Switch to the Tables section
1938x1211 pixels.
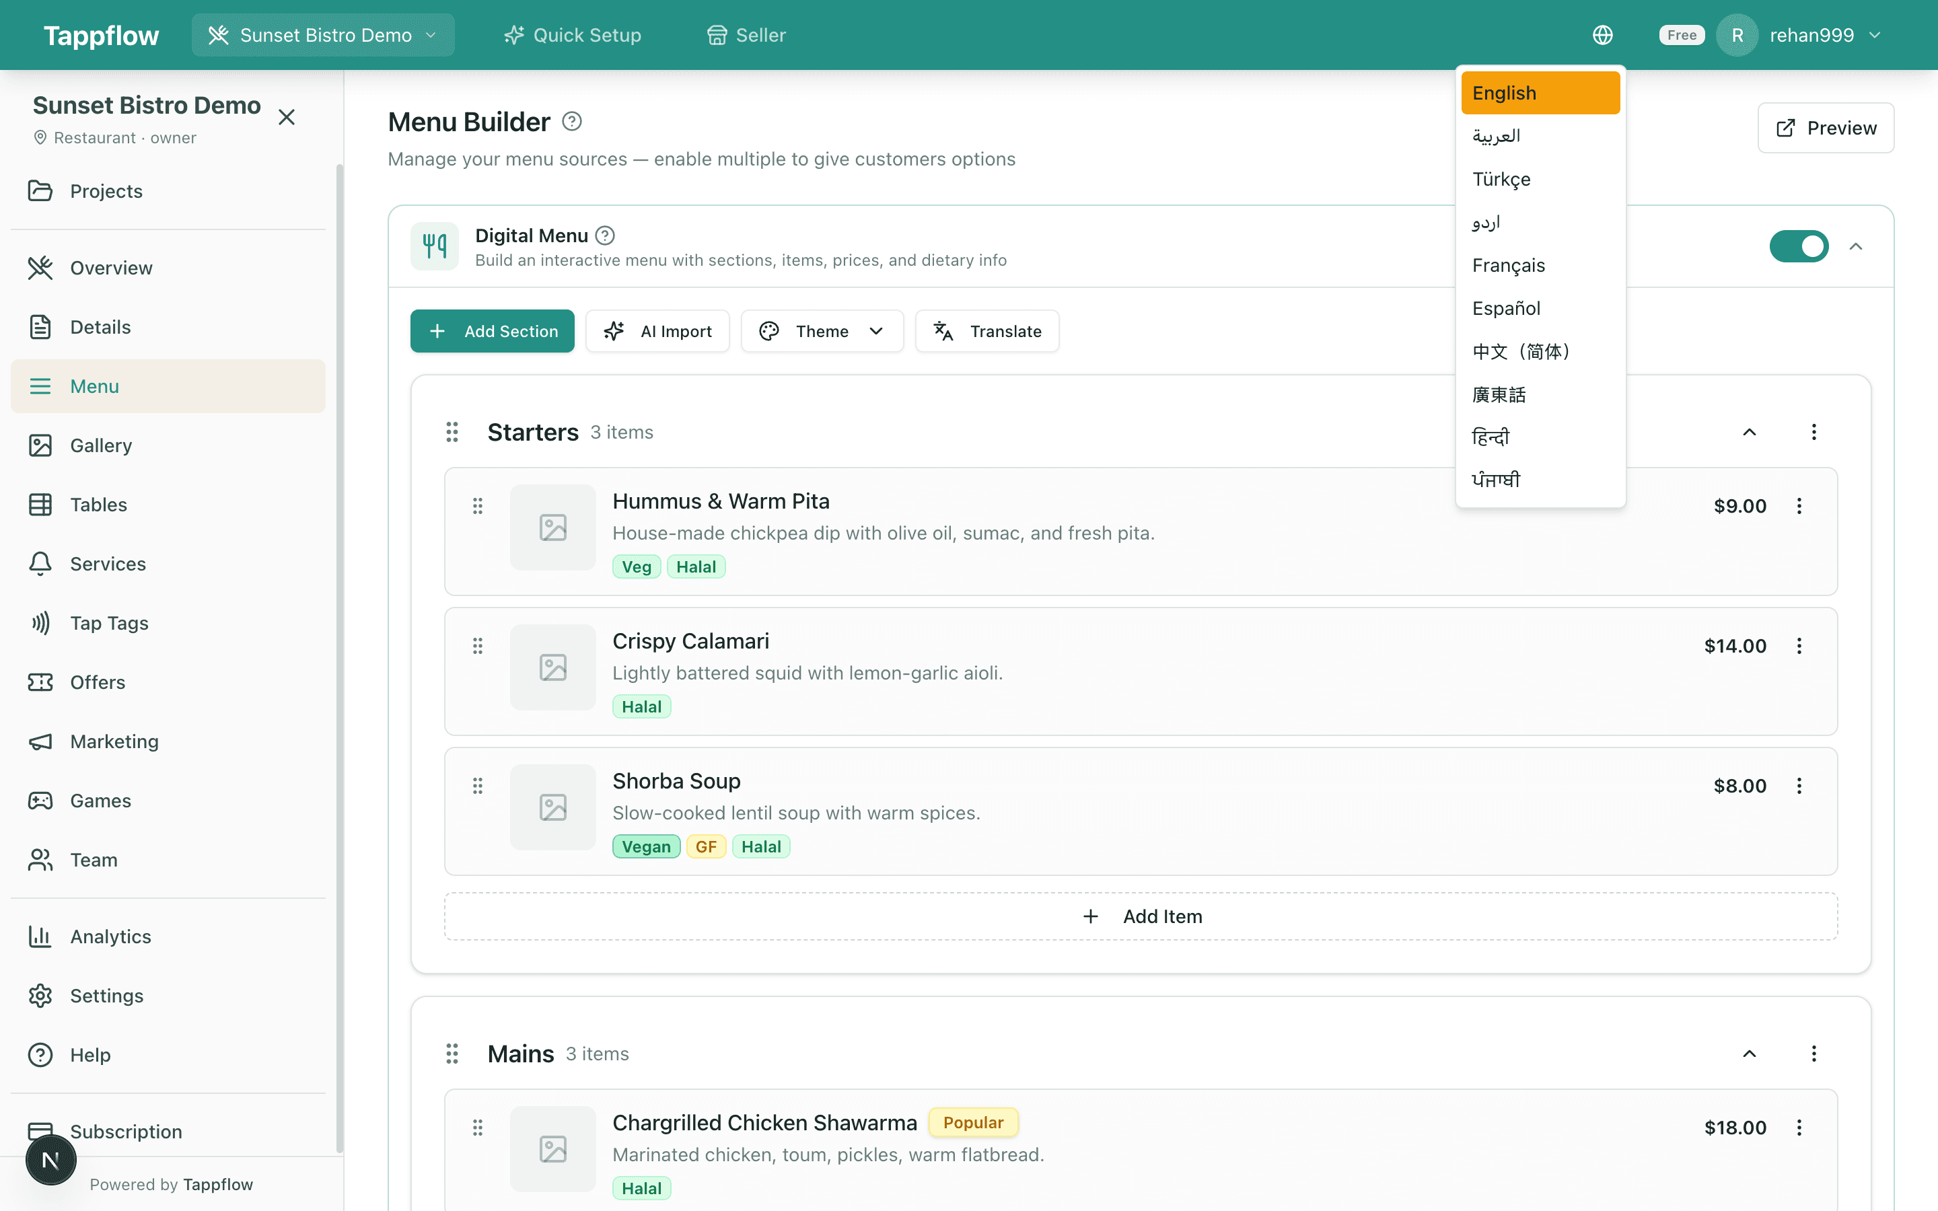tap(100, 505)
